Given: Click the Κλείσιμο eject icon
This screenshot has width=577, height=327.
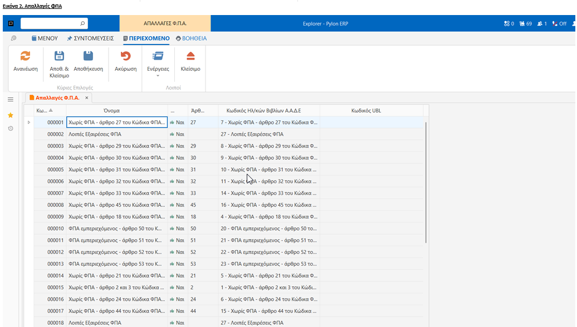Looking at the screenshot, I should click(x=190, y=56).
